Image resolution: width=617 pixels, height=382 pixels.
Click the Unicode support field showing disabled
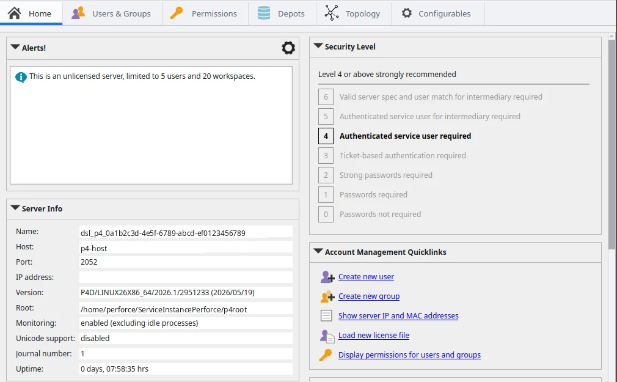pyautogui.click(x=186, y=338)
